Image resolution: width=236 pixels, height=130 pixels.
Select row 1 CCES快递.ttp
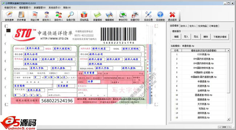coord(199,55)
